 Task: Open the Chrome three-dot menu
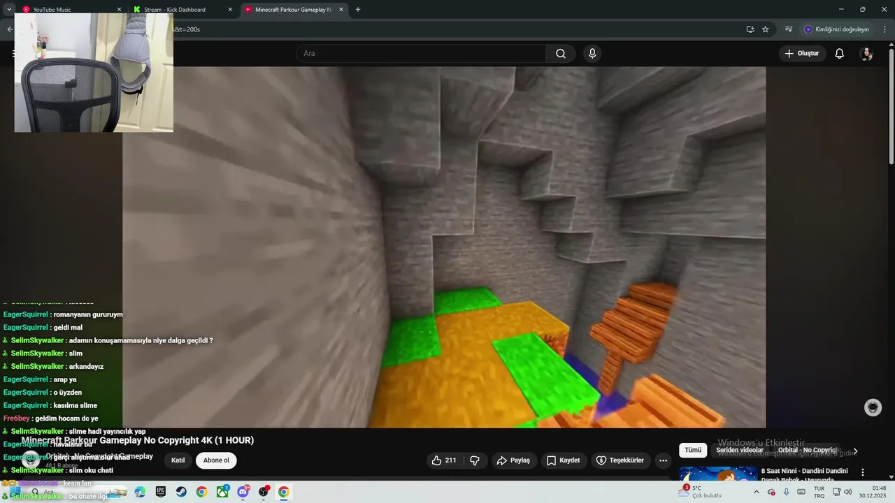pos(885,29)
